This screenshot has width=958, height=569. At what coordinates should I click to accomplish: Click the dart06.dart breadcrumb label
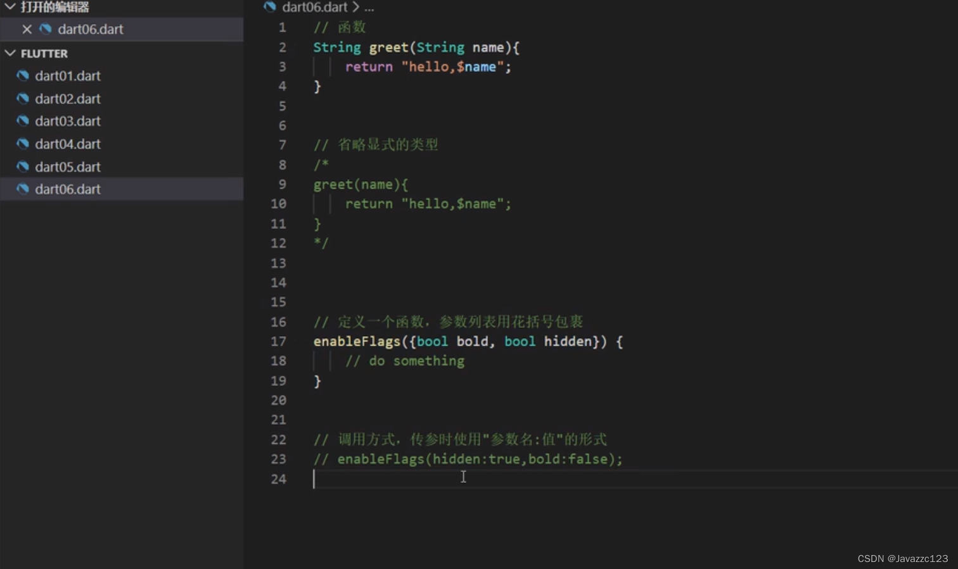pyautogui.click(x=315, y=7)
